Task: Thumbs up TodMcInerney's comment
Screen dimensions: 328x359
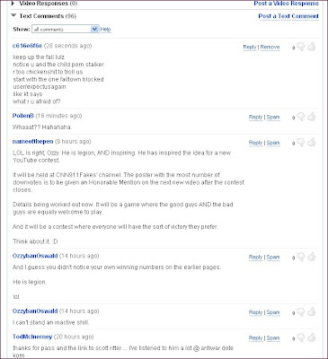Action: point(312,337)
